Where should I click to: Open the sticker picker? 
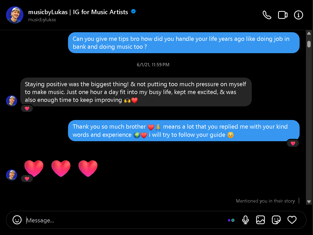point(276,220)
